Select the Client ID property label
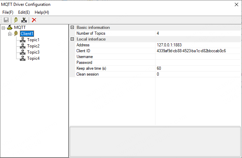 pyautogui.click(x=83, y=51)
